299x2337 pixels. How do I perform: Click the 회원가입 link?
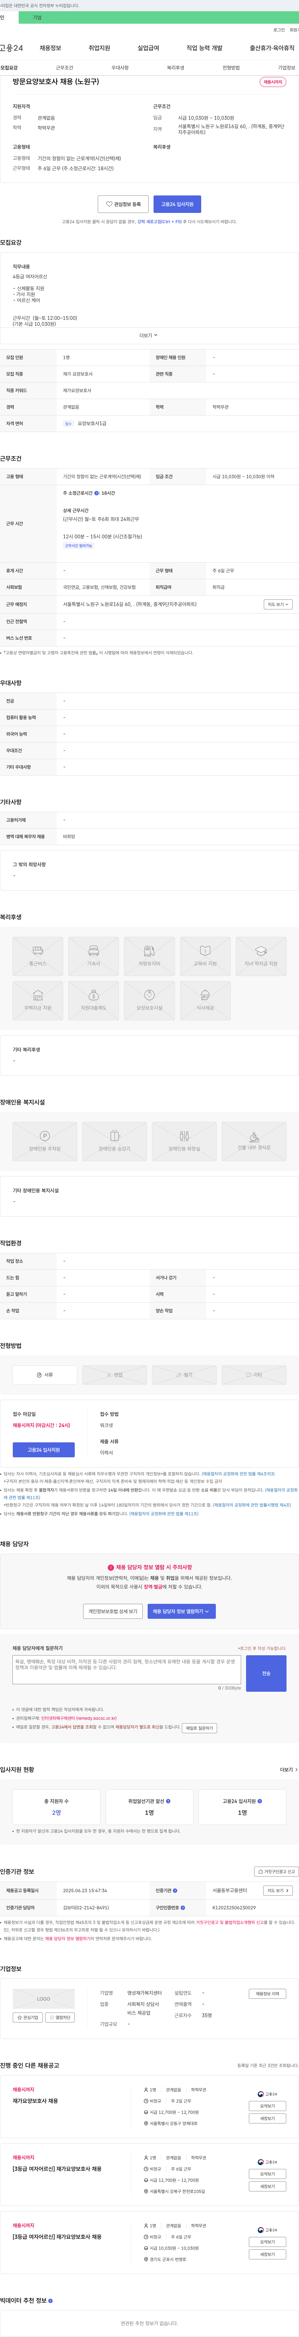click(294, 30)
